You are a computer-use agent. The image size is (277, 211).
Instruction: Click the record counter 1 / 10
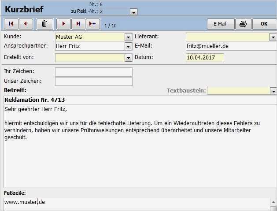(x=111, y=26)
